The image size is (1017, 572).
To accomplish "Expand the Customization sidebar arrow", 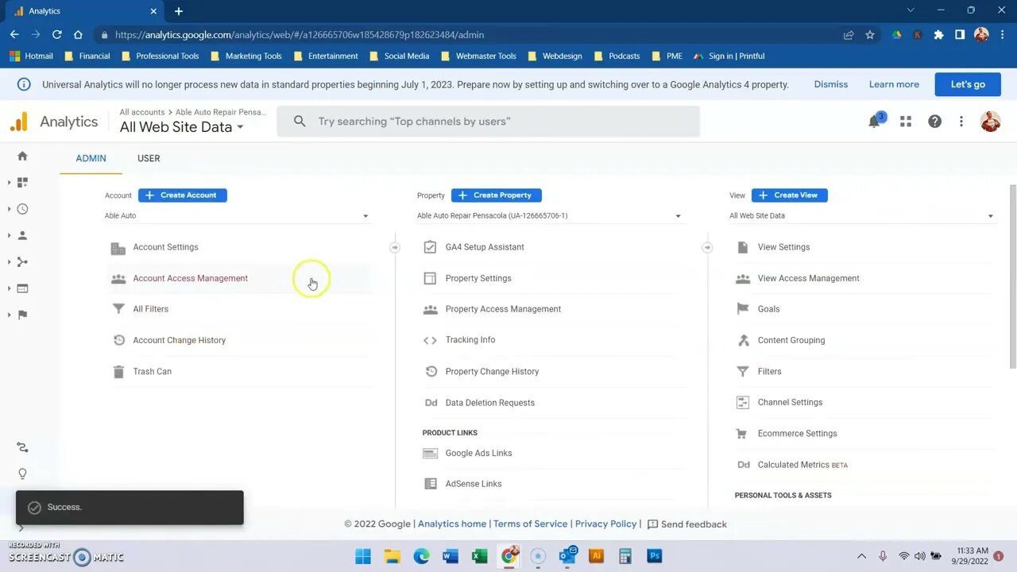I will click(x=9, y=183).
